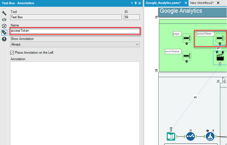
Task: Click inside the Annotation text area
Action: tap(75, 103)
